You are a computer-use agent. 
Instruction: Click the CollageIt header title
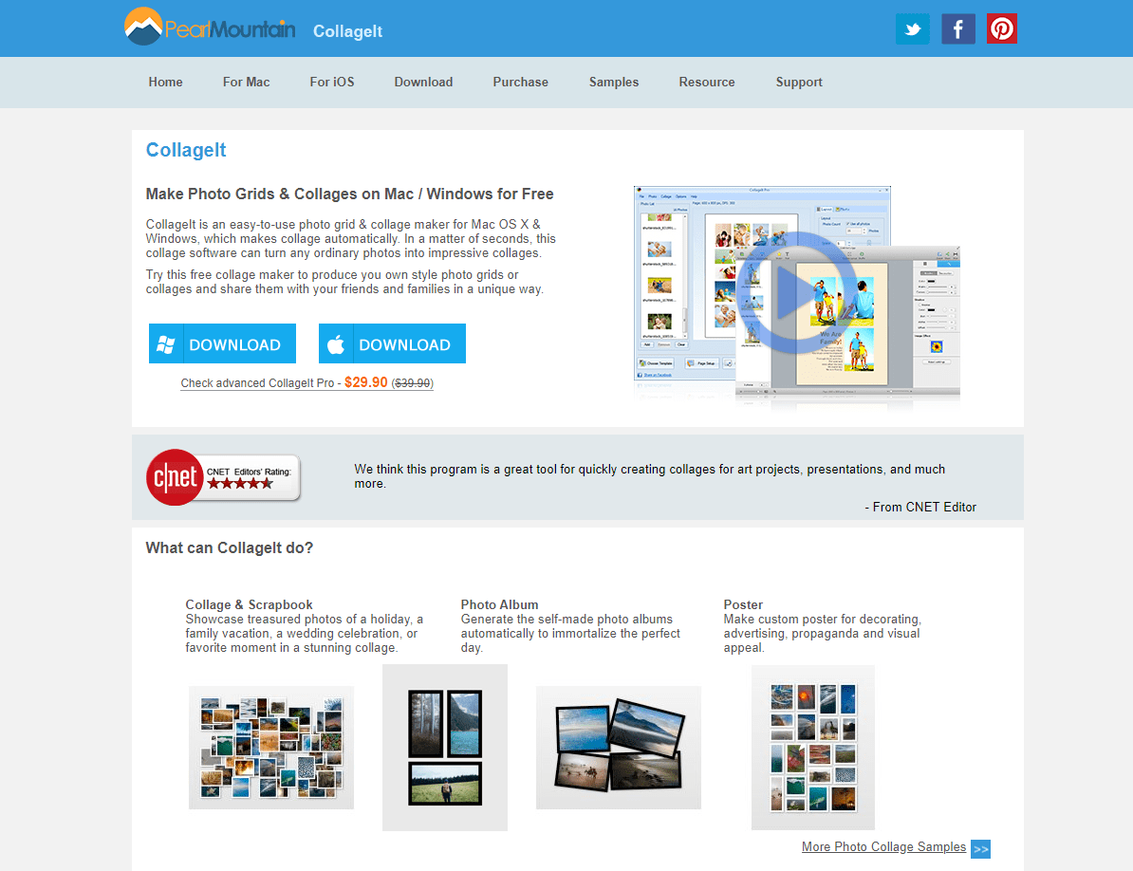point(347,31)
